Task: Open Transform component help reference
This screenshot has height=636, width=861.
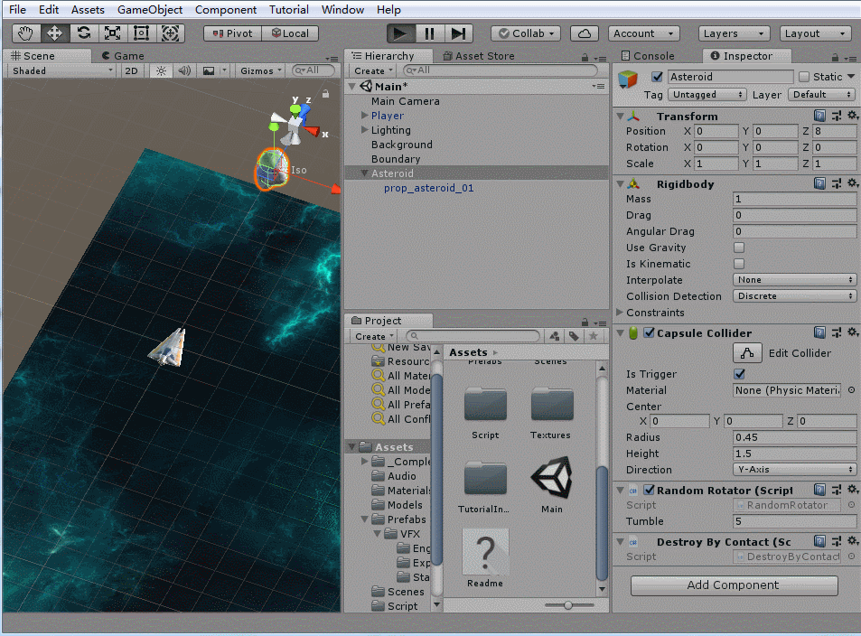Action: pos(819,116)
